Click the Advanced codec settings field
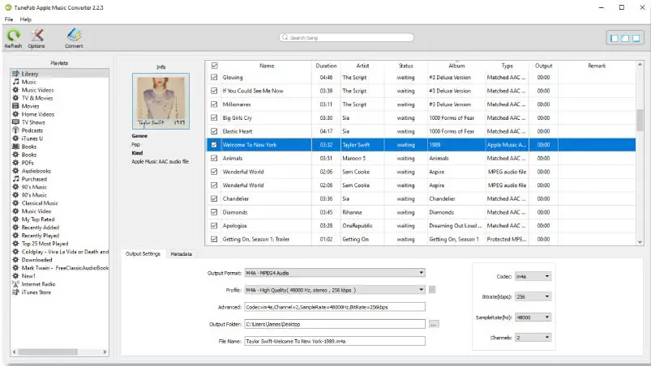Screen dimensions: 651x366 pyautogui.click(x=335, y=307)
